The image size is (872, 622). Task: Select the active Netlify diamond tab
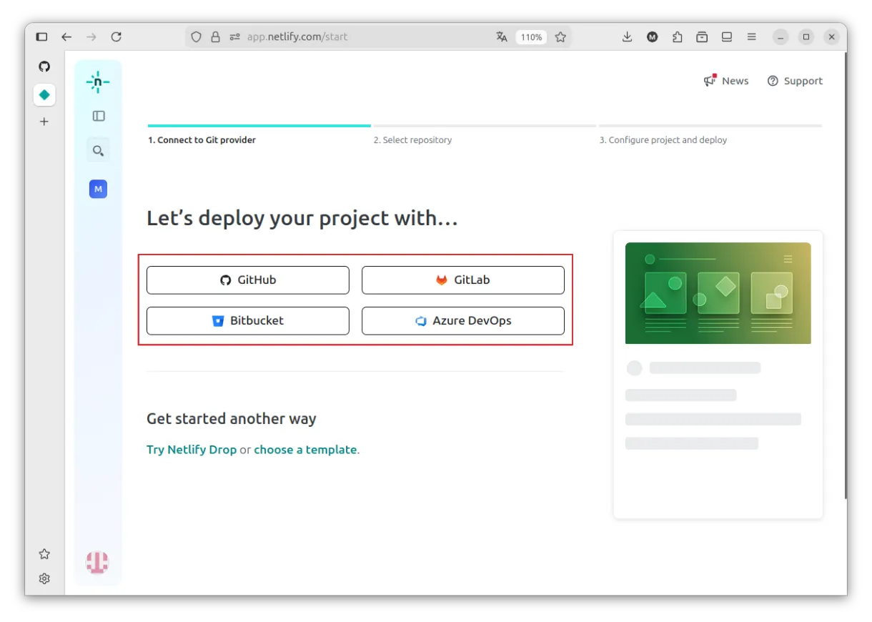point(44,94)
